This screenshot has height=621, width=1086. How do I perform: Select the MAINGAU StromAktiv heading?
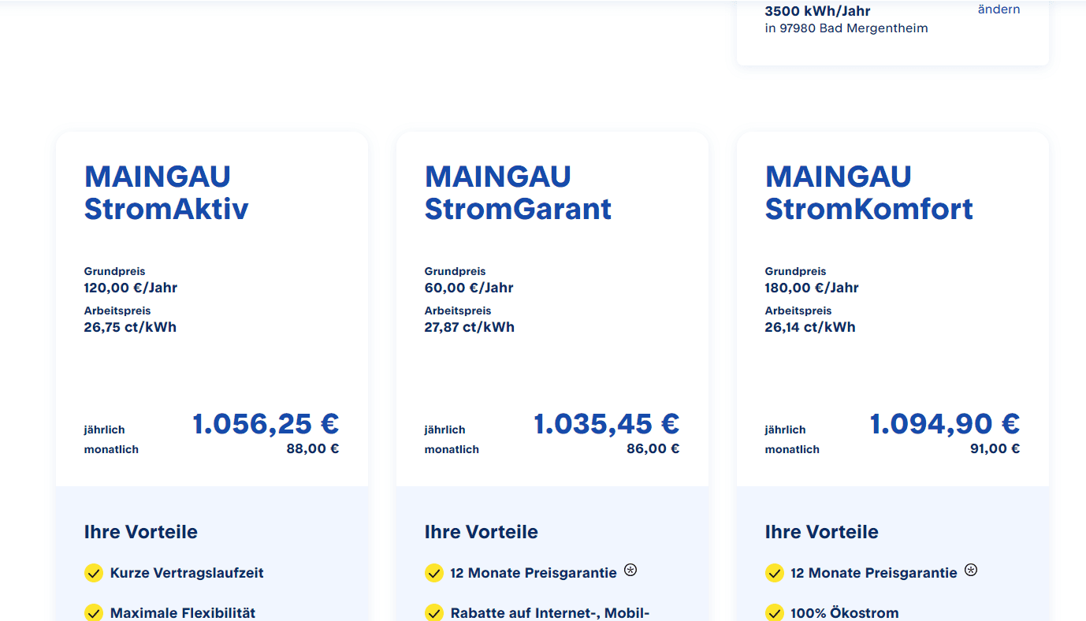click(166, 192)
